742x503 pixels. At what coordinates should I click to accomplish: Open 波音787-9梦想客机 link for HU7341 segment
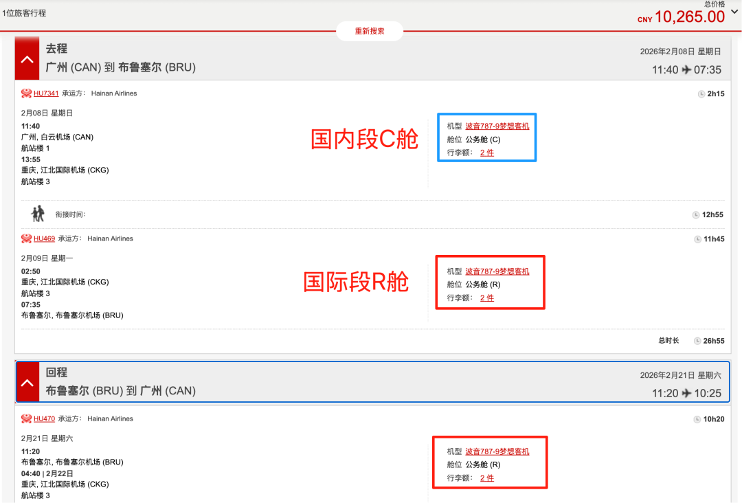(497, 126)
